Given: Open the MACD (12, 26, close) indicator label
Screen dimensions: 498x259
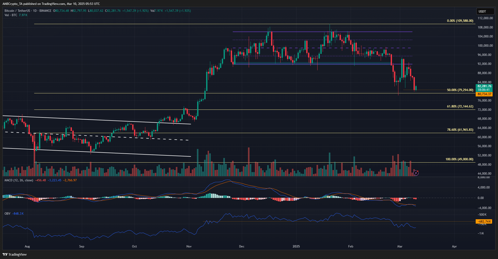Looking at the screenshot, I should tap(19, 180).
